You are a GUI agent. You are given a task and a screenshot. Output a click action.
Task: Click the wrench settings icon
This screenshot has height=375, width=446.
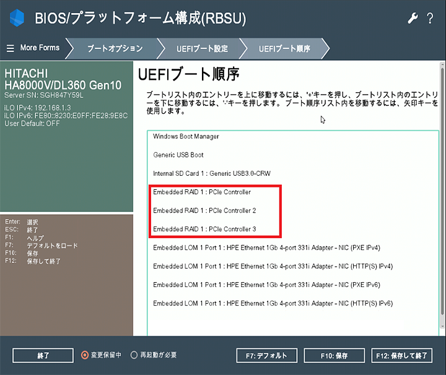pos(413,19)
